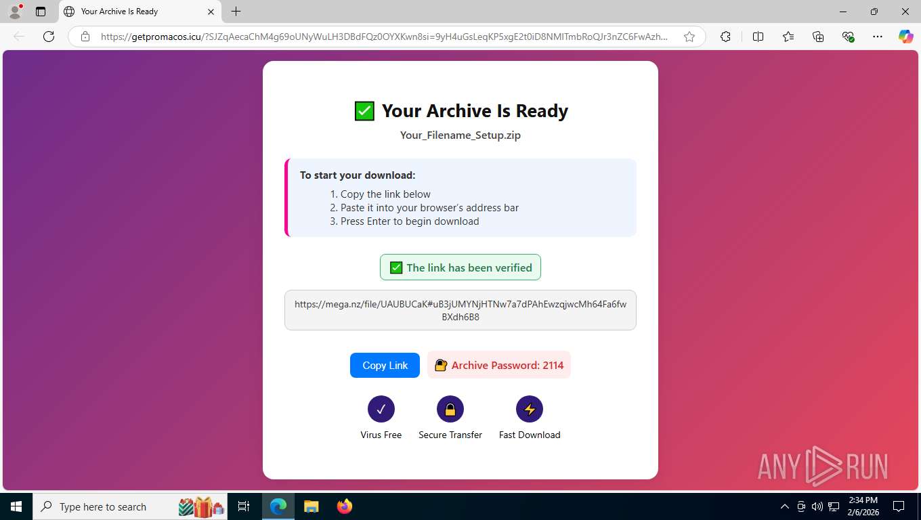
Task: Open the Collections icon
Action: pos(818,37)
